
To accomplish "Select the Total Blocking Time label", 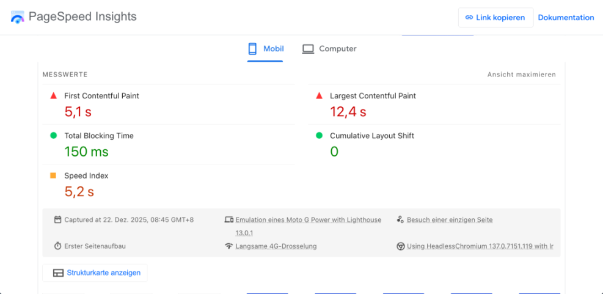I will tap(99, 136).
